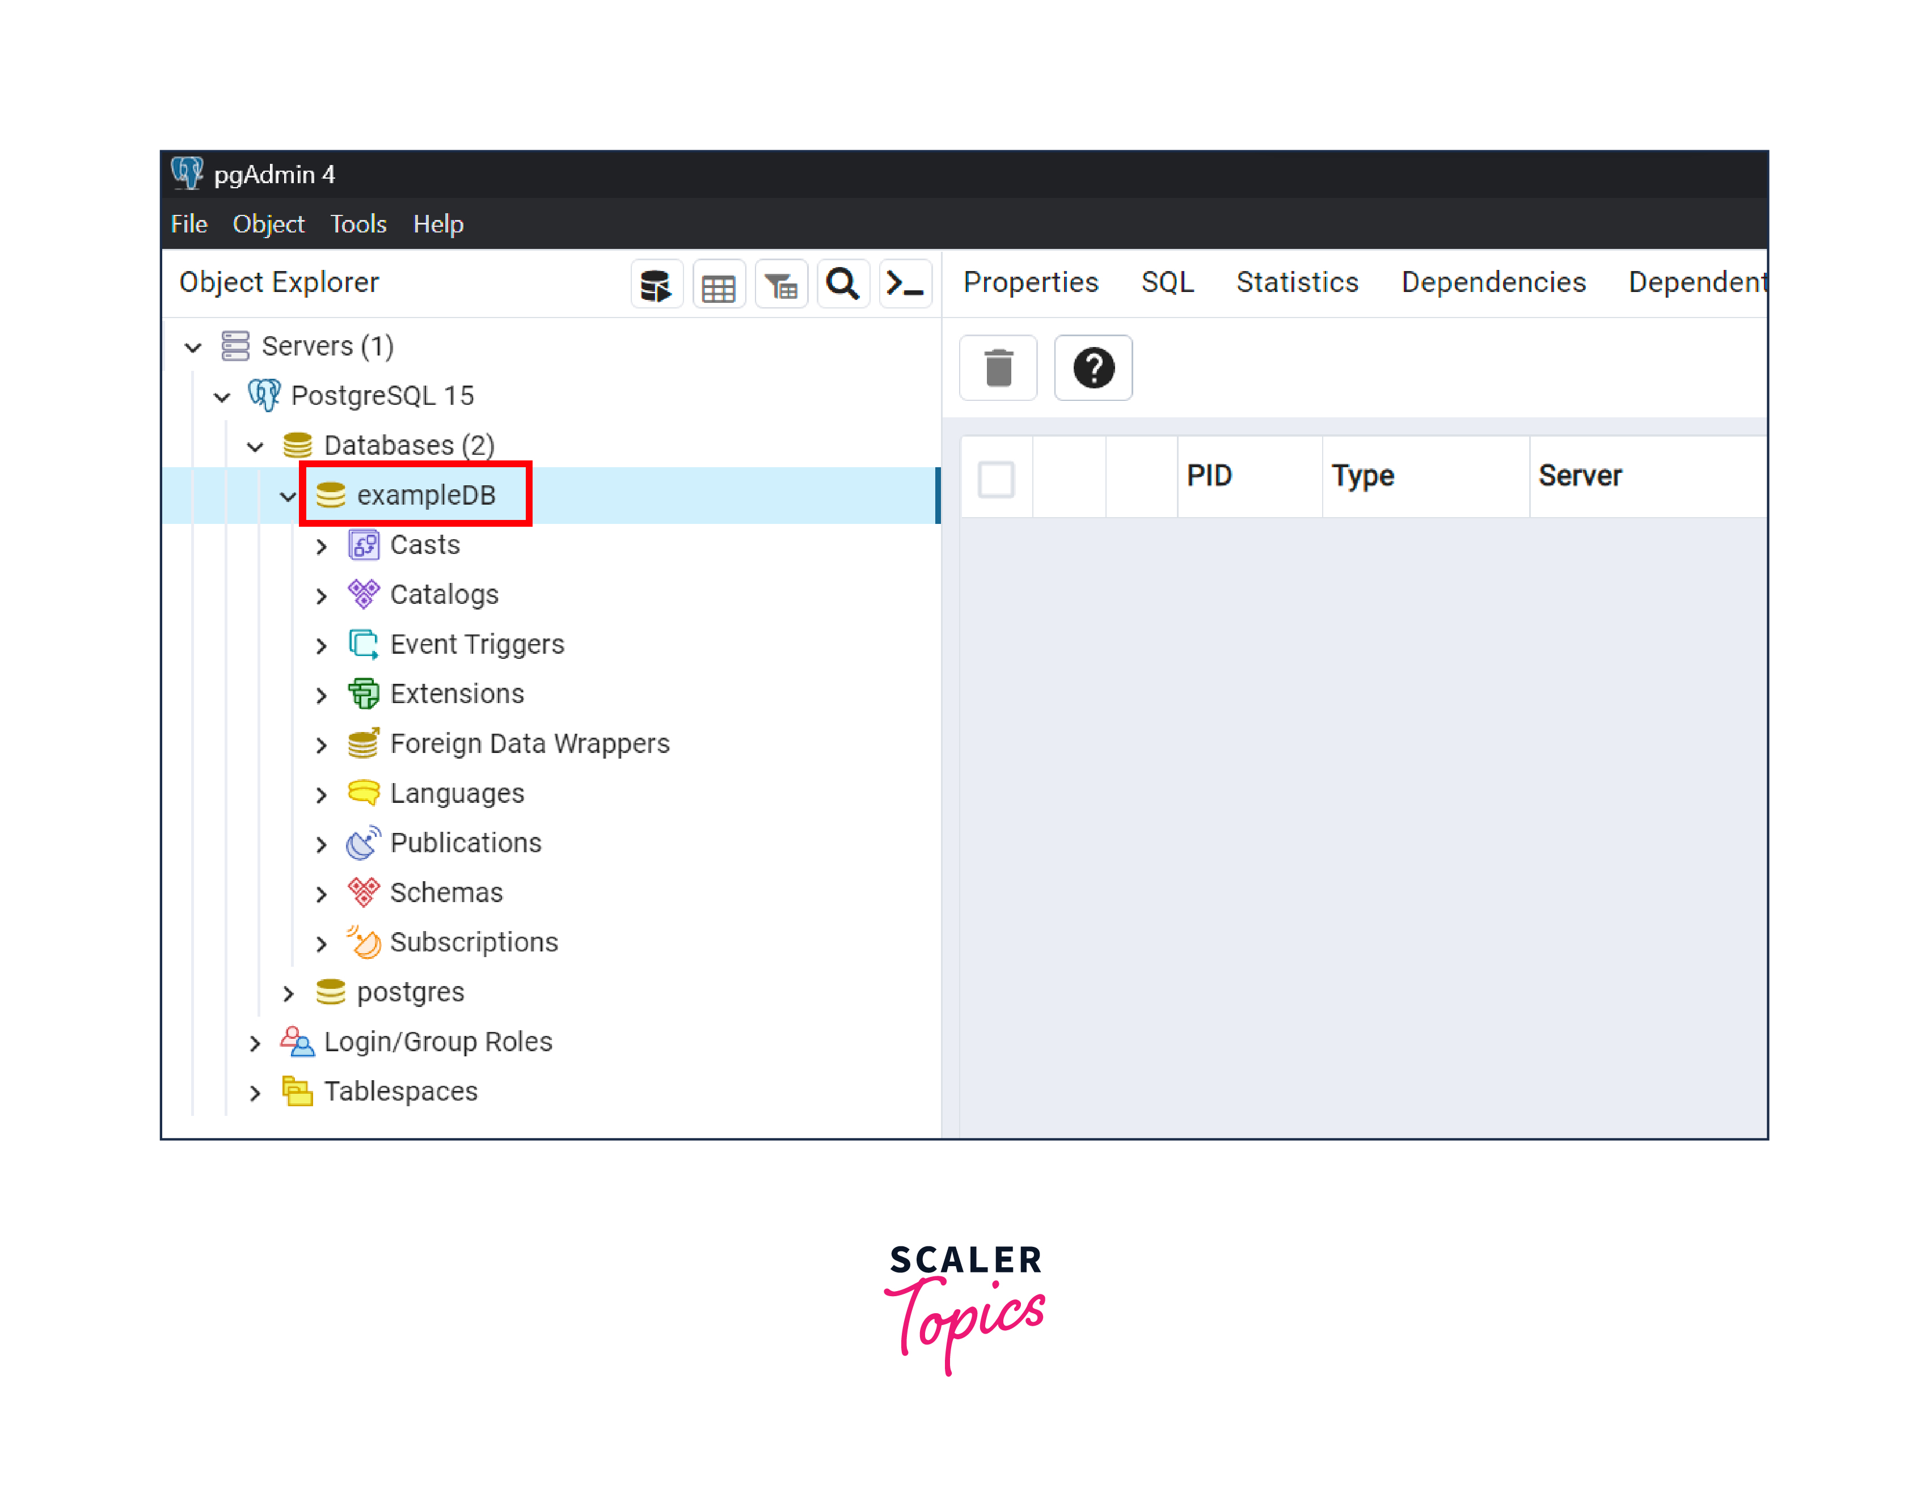Viewport: 1929px width, 1485px height.
Task: Collapse the Databases (2) node
Action: (255, 447)
